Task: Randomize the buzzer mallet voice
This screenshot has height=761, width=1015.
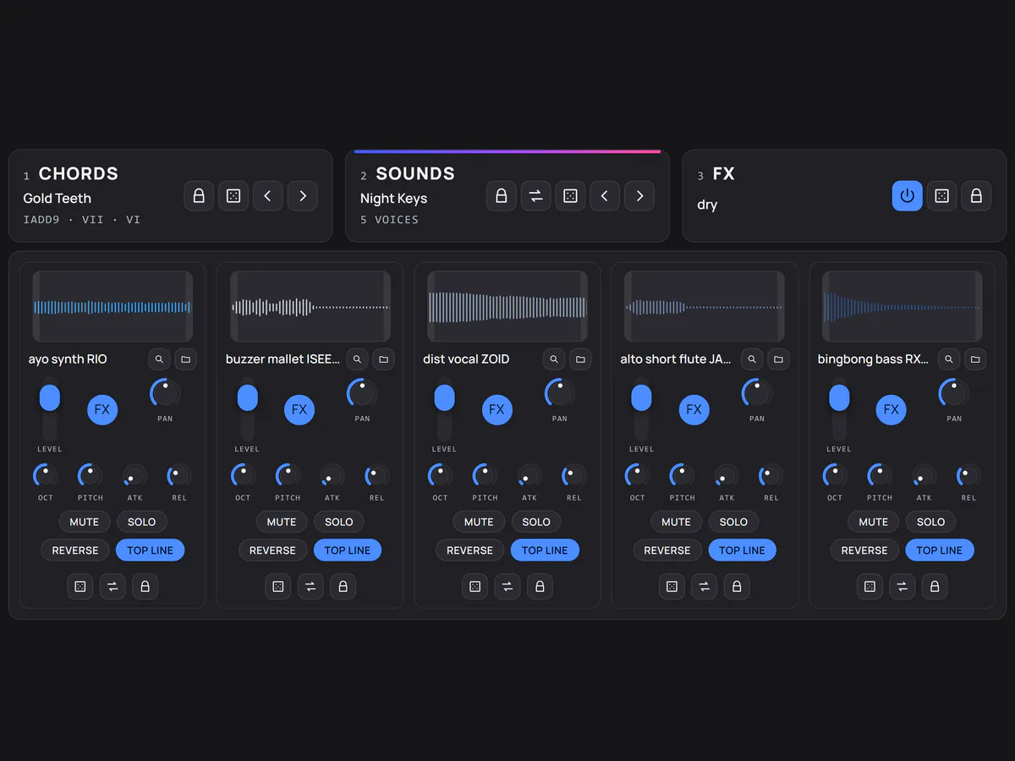Action: pos(277,586)
